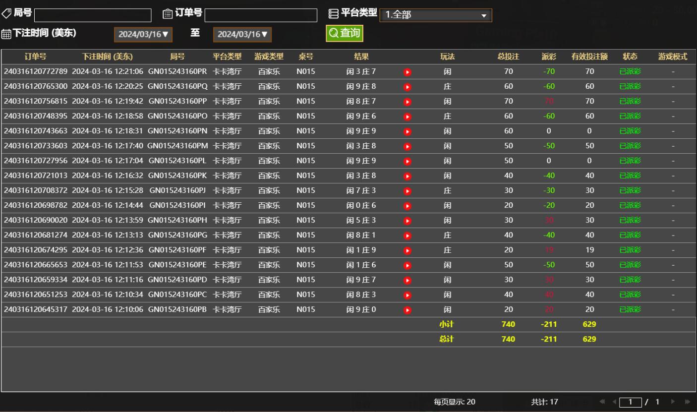Focus the 订单号 input field
The height and width of the screenshot is (412, 697).
click(261, 15)
